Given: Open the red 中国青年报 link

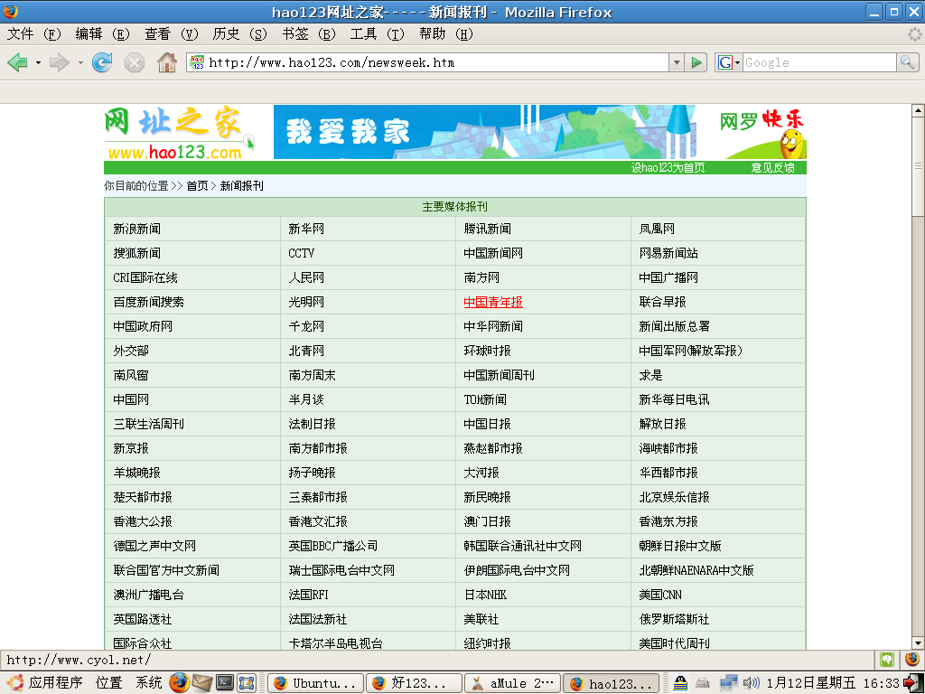Looking at the screenshot, I should tap(493, 302).
